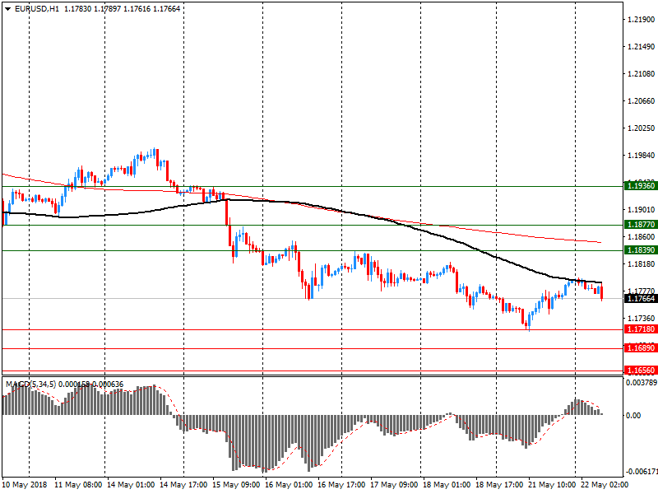Select the 1.20250 price scale value
Viewport: 658px width, 494px height.
[x=642, y=128]
